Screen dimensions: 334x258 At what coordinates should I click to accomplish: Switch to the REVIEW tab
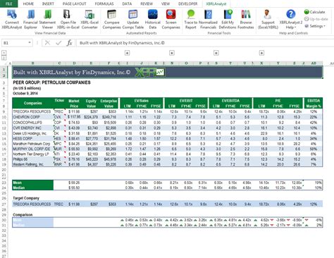tap(147, 4)
